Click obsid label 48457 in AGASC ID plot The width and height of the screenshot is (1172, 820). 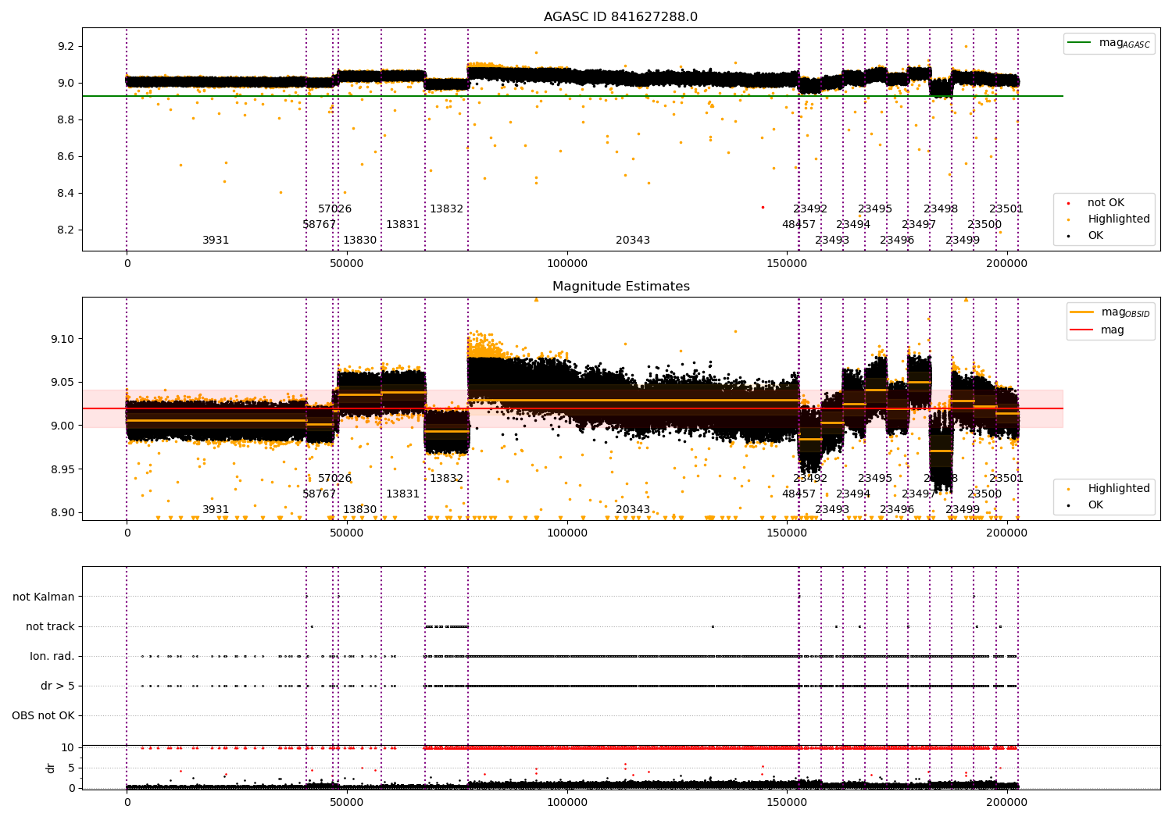(799, 225)
